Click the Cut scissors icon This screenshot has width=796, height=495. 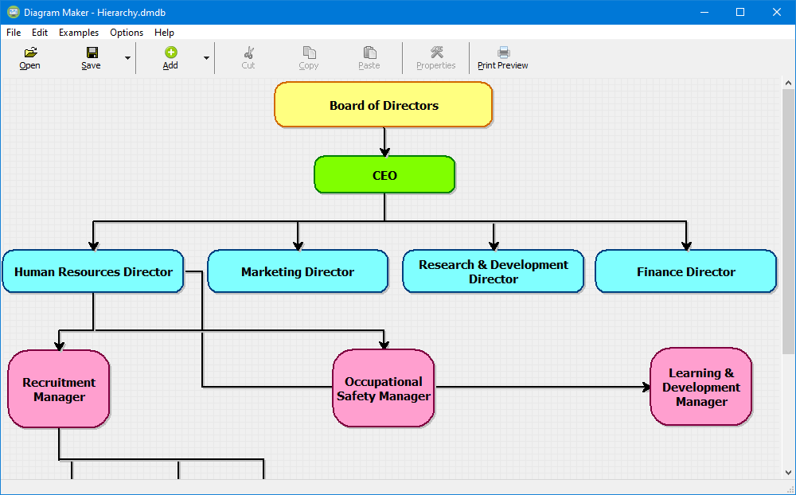(x=248, y=53)
